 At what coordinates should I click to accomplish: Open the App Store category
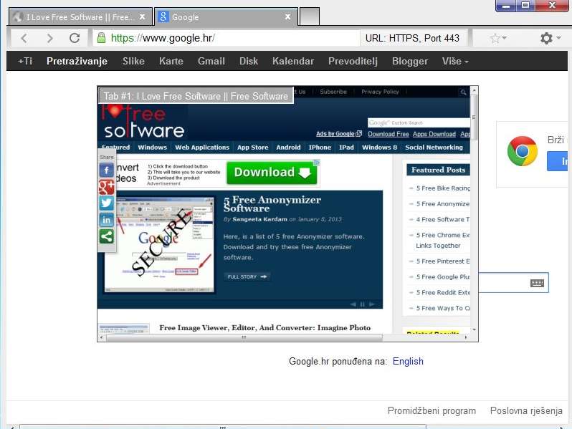[x=252, y=148]
